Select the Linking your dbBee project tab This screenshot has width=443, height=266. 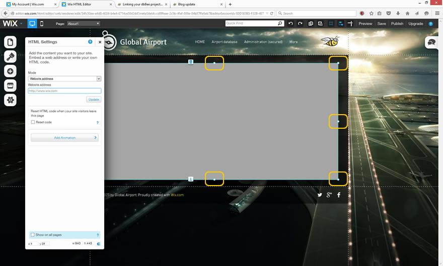click(142, 4)
